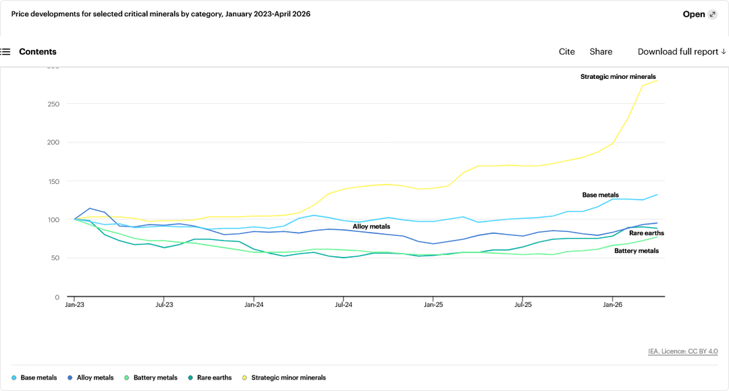
Task: Click the Jan-25 x-axis label
Action: (433, 305)
